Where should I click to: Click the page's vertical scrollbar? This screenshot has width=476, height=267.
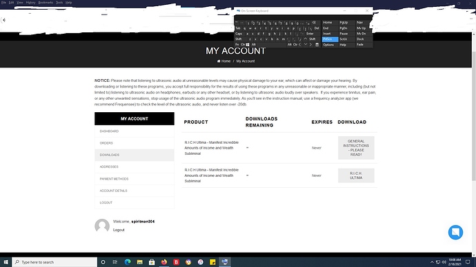coord(473,115)
